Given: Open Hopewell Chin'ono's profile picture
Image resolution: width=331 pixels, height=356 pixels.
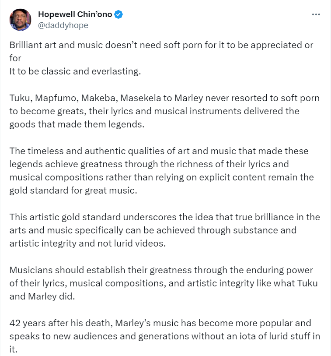Looking at the screenshot, I should (x=20, y=20).
